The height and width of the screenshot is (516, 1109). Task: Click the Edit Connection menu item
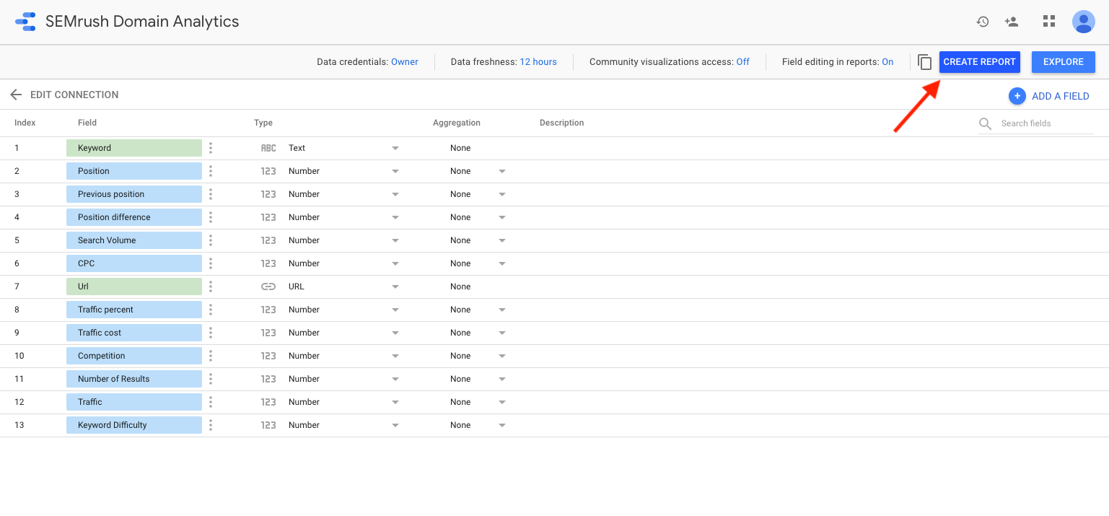click(x=74, y=95)
